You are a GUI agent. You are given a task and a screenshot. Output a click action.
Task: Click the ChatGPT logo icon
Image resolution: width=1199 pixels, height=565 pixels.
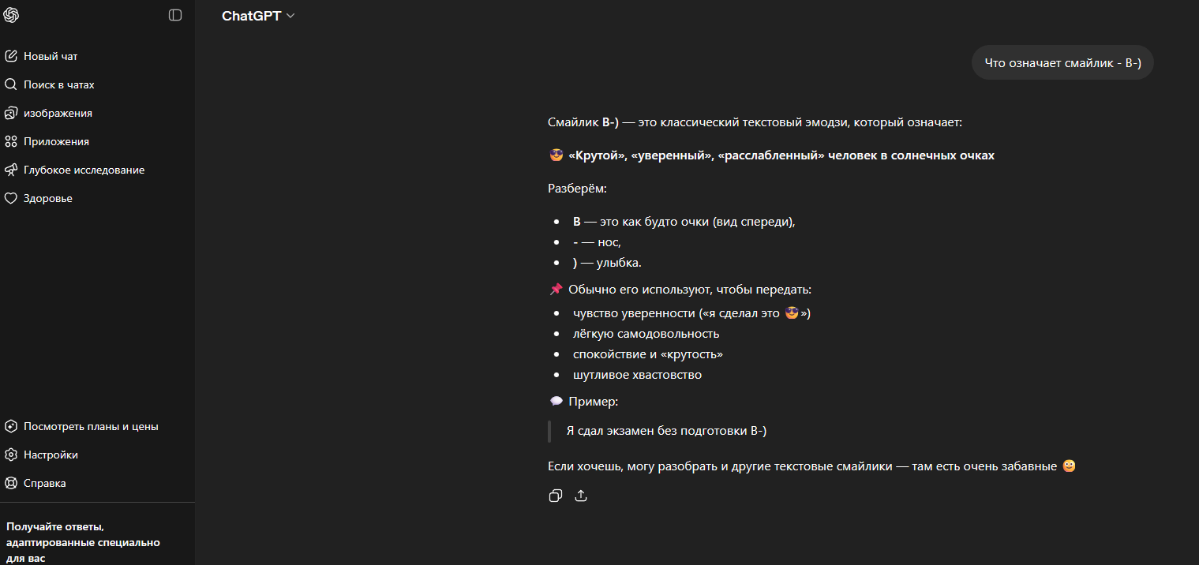11,15
